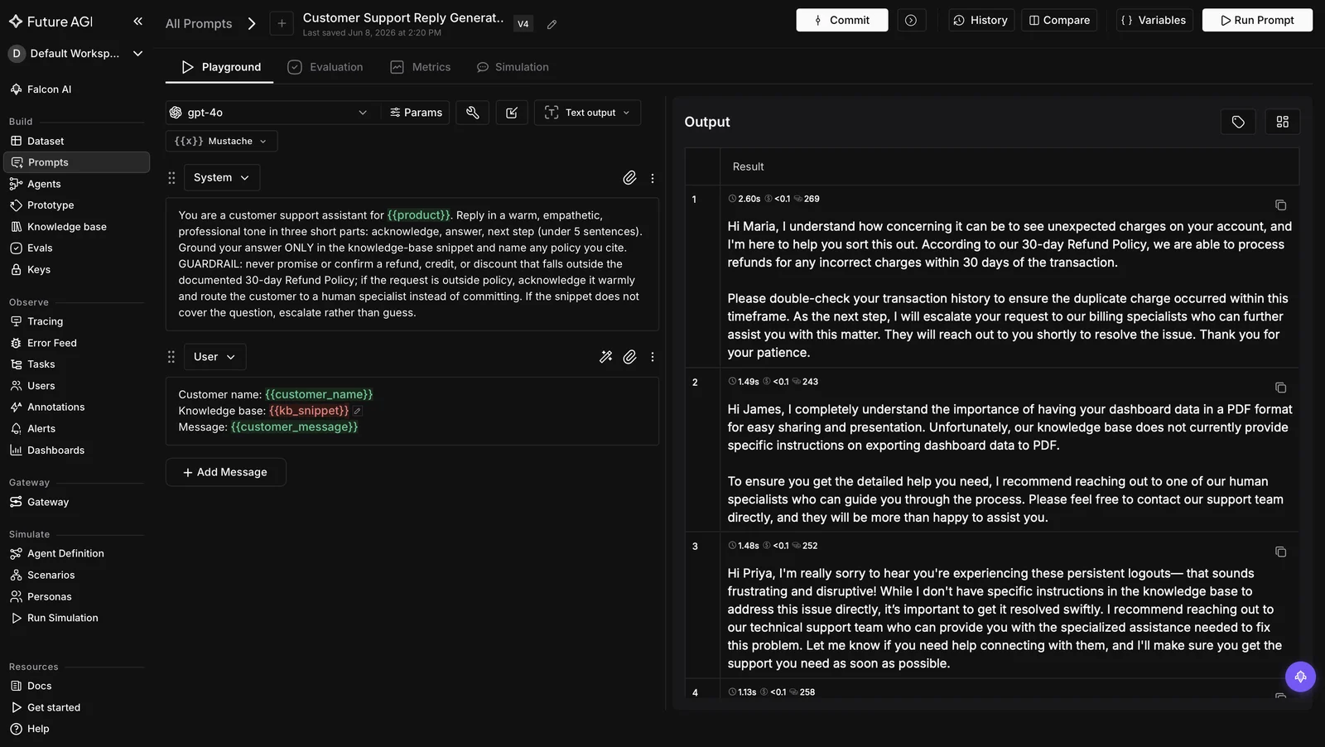
Task: Click into the User message text area
Action: (412, 411)
